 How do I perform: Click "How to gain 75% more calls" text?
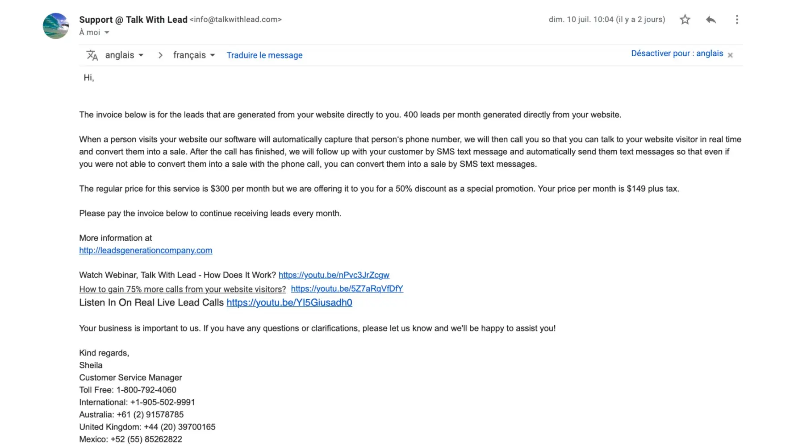pos(182,289)
